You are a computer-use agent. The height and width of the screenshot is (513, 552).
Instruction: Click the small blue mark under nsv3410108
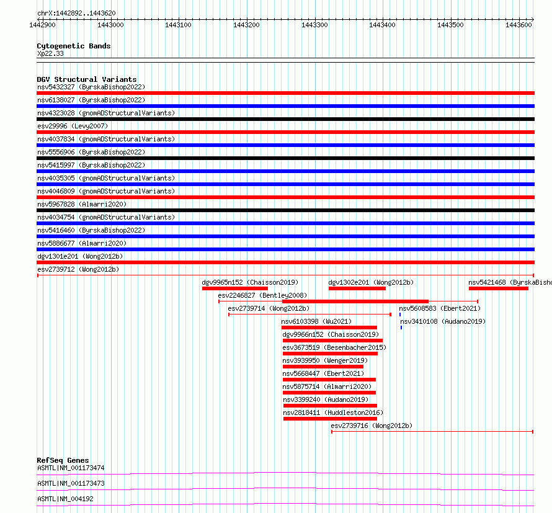point(401,328)
